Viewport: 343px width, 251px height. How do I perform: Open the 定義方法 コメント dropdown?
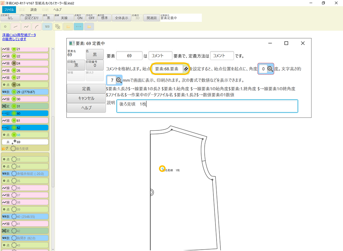[222, 55]
